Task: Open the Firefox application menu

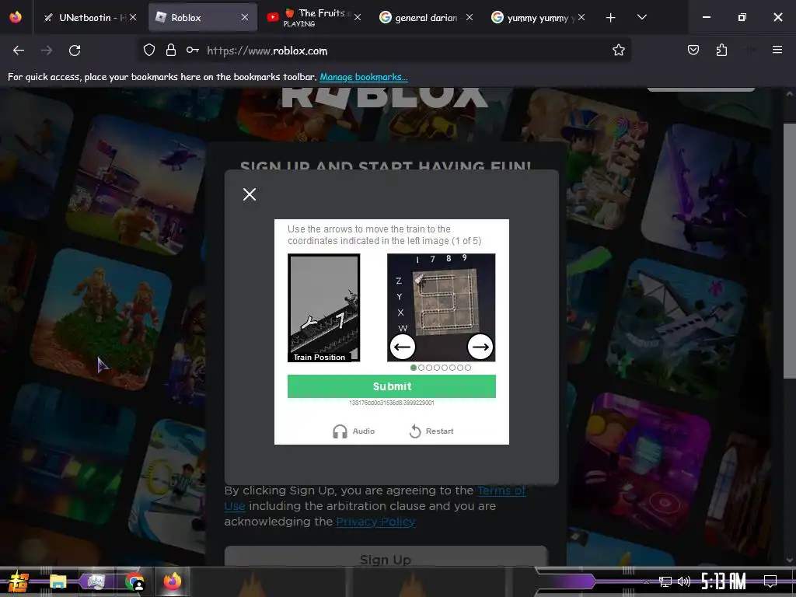Action: click(x=777, y=51)
